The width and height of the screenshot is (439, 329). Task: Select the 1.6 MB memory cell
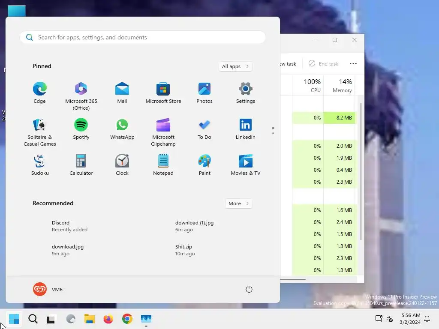coord(340,210)
